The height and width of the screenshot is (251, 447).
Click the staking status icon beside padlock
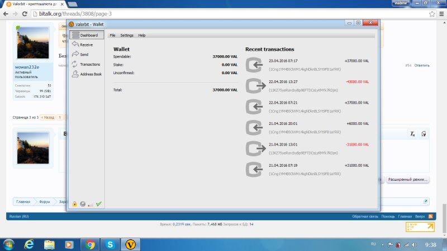(x=82, y=204)
